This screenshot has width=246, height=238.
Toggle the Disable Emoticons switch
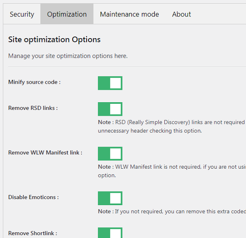110,198
